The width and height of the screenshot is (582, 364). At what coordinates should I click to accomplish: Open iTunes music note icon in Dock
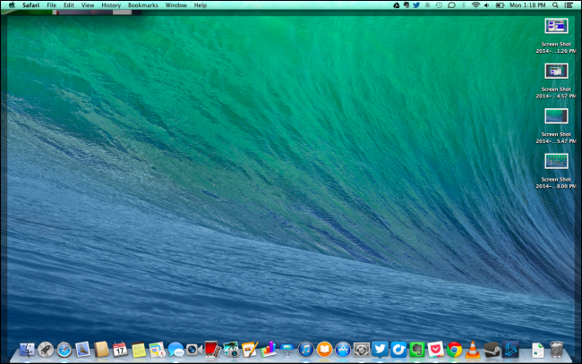pyautogui.click(x=305, y=350)
